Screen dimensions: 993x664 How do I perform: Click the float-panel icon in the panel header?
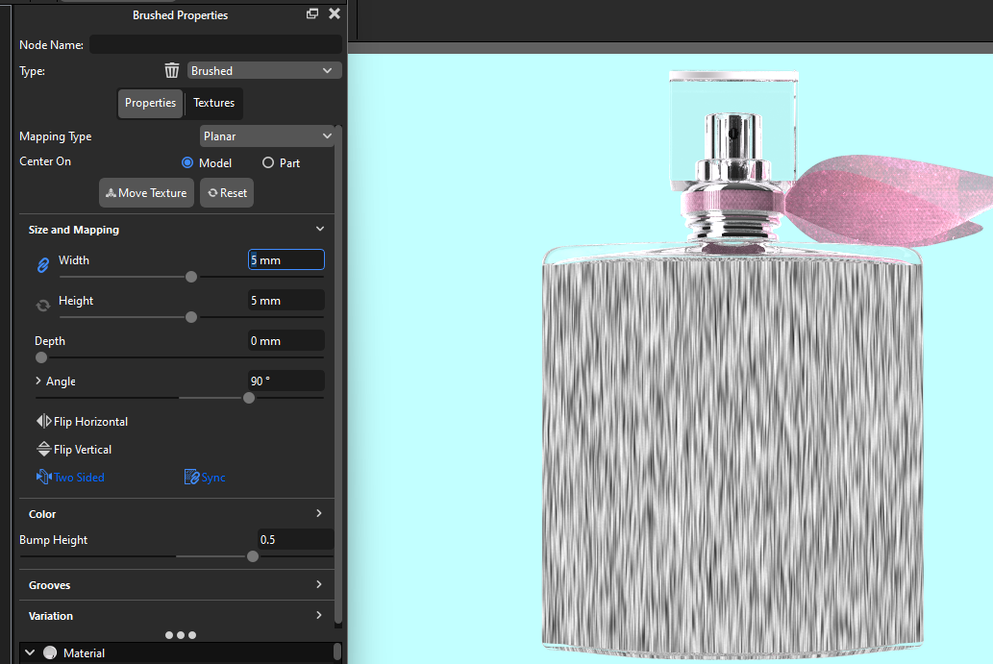click(x=310, y=14)
